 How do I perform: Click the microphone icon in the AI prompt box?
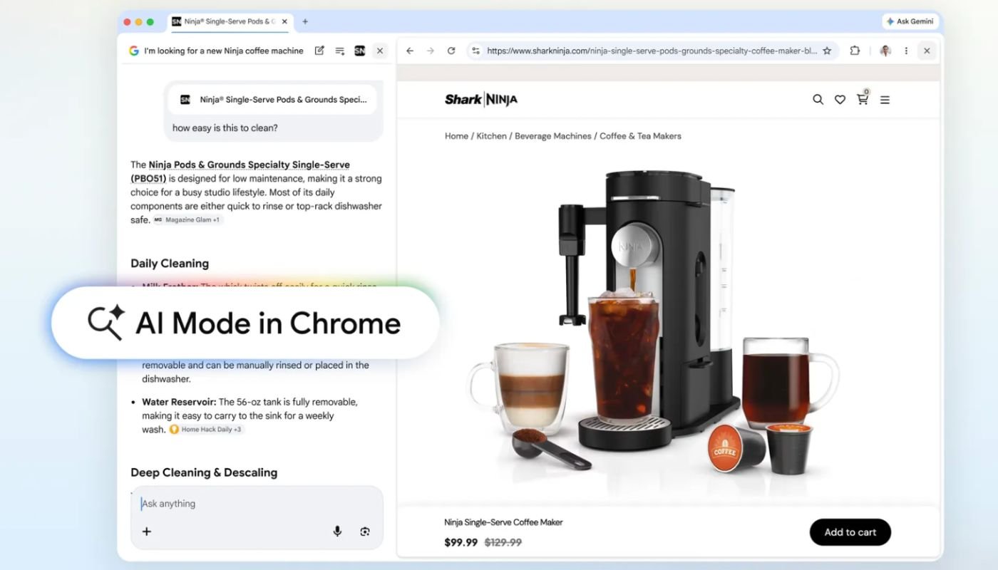[336, 531]
